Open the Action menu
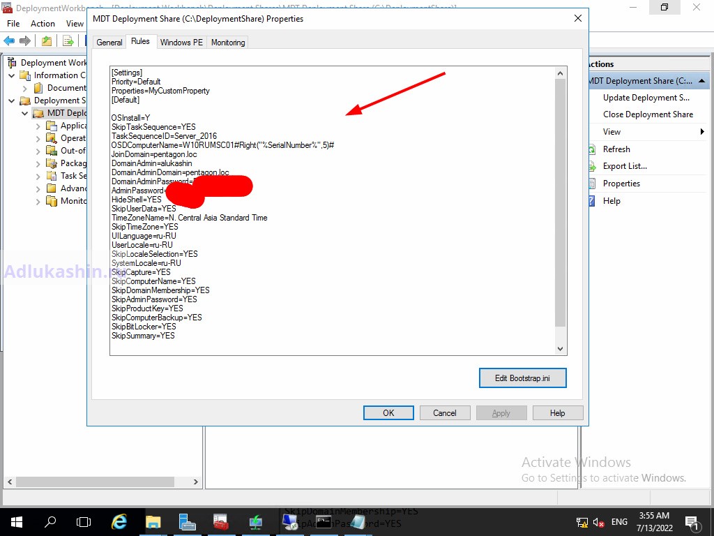This screenshot has width=714, height=536. [43, 24]
